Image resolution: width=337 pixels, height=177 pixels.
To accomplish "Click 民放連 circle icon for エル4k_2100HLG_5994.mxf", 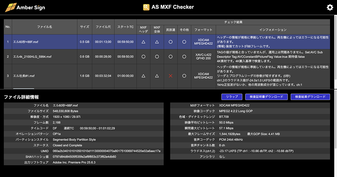I will (170, 56).
